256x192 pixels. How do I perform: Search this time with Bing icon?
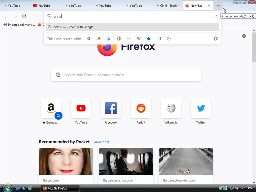point(109,38)
